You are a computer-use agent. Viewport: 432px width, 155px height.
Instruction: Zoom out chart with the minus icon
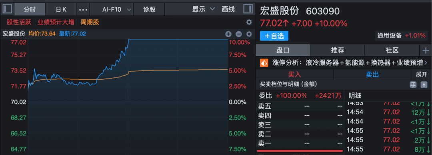(x=239, y=34)
